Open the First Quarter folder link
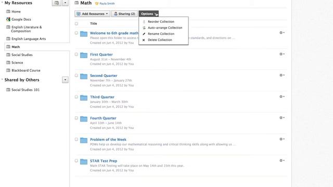Image resolution: width=333 pixels, height=187 pixels. pyautogui.click(x=101, y=55)
